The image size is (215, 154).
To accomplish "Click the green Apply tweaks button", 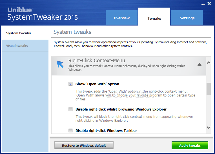I will [x=190, y=145].
